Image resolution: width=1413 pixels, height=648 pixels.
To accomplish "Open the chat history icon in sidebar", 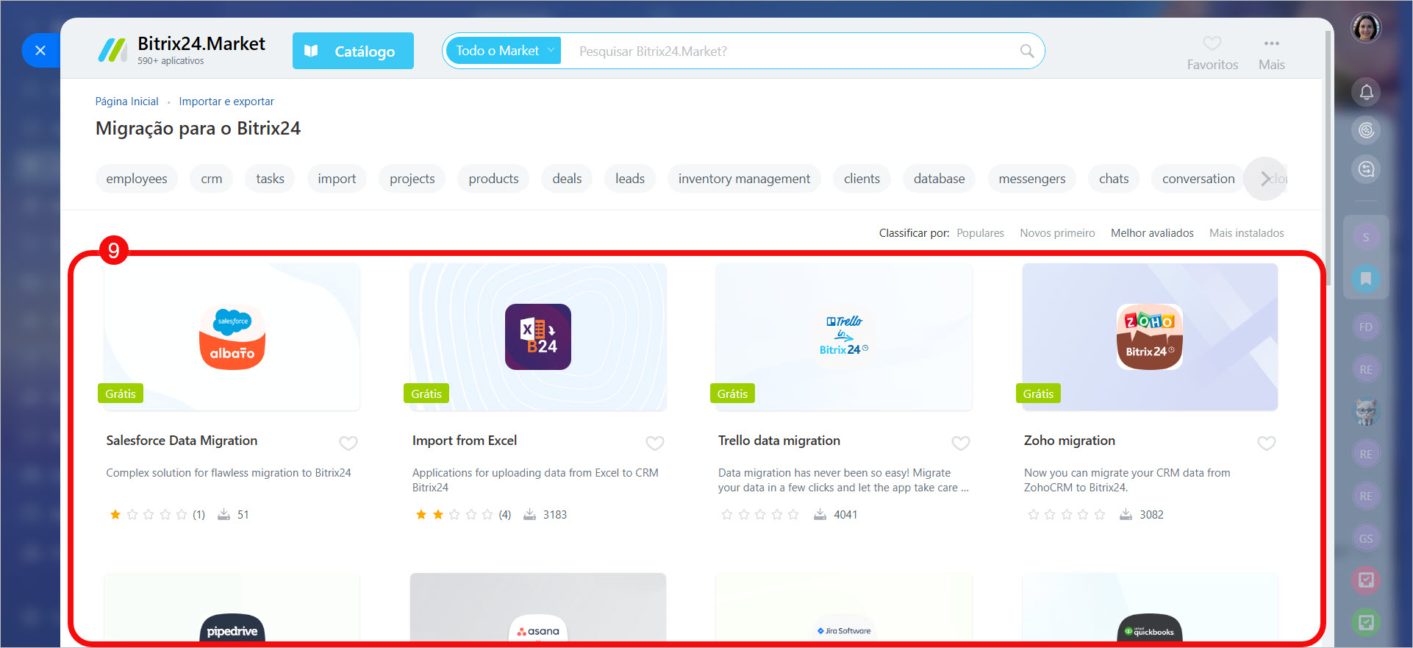I will point(1366,169).
